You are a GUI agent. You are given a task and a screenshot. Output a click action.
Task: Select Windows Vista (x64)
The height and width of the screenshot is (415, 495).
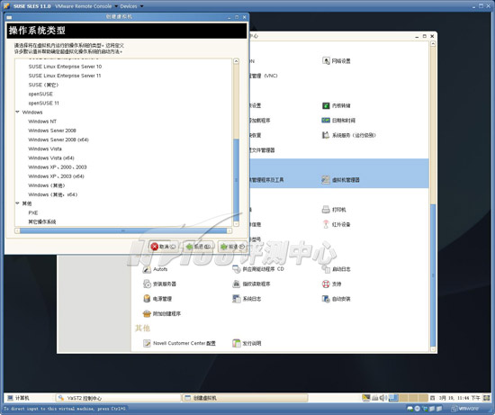coord(51,158)
